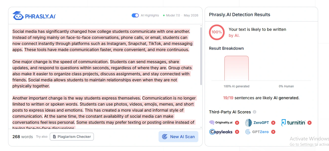The height and width of the screenshot is (151, 329).
Task: Click the scroll-down arrow in the text area
Action: pyautogui.click(x=201, y=128)
